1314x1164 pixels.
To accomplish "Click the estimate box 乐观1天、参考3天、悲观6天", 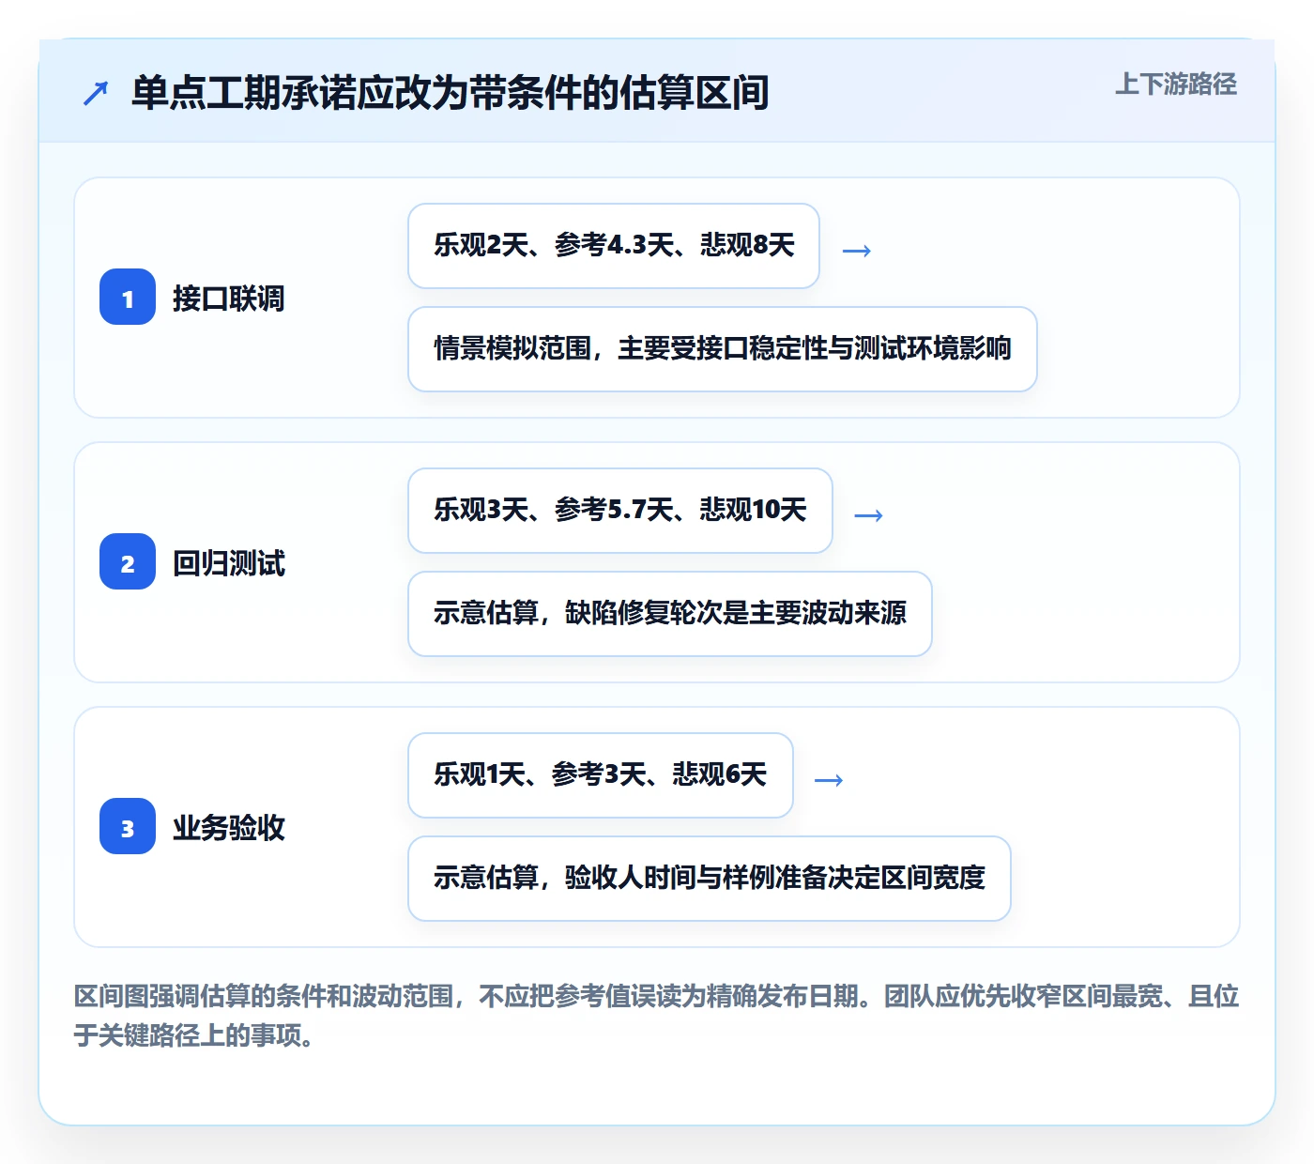I will [x=601, y=775].
